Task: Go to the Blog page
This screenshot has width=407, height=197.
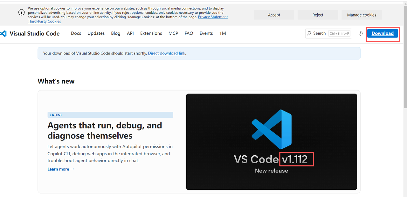Action: [116, 33]
